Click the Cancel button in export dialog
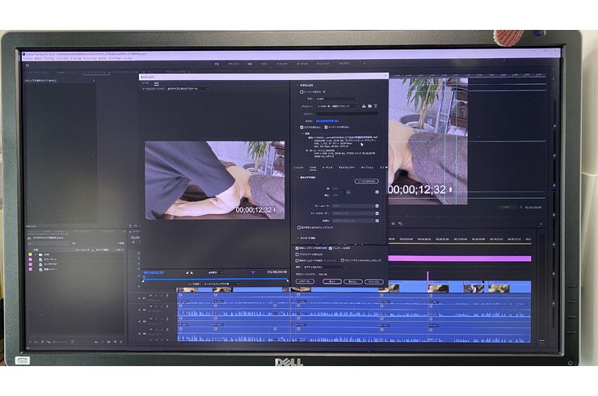 tap(373, 281)
